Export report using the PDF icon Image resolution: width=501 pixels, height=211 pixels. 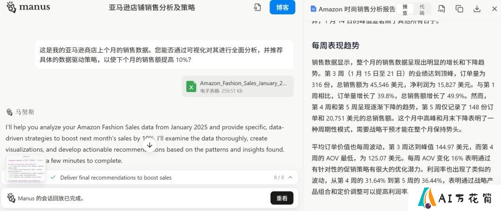coord(441,9)
